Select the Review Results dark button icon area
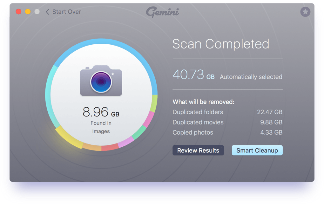Viewport: 324px width, 204px height. pyautogui.click(x=198, y=150)
